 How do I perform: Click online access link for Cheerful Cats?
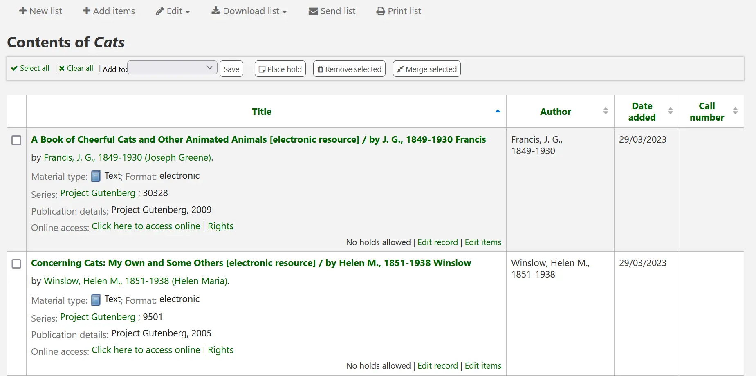pos(146,226)
